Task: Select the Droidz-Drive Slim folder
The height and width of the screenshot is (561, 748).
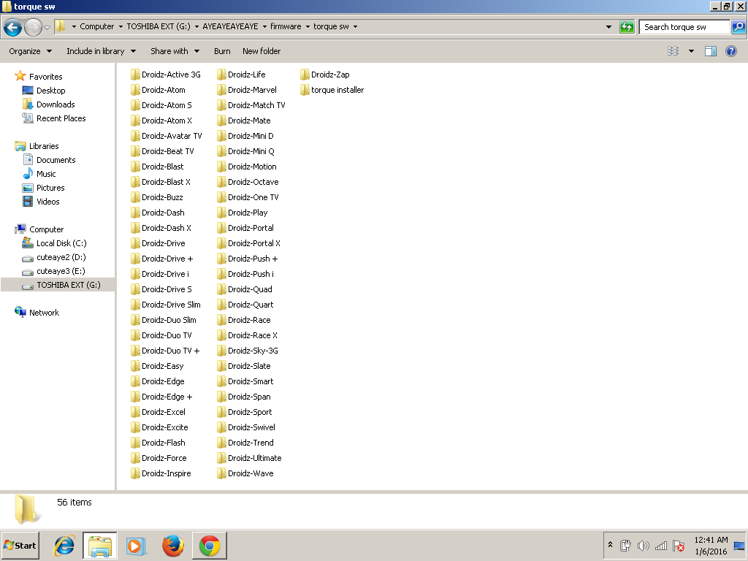Action: [166, 305]
